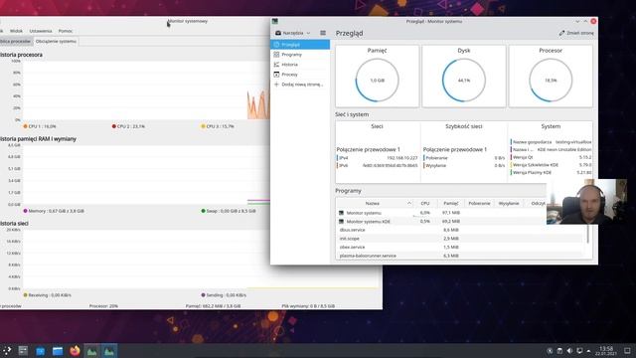Click the IPv4 address value

(401, 158)
